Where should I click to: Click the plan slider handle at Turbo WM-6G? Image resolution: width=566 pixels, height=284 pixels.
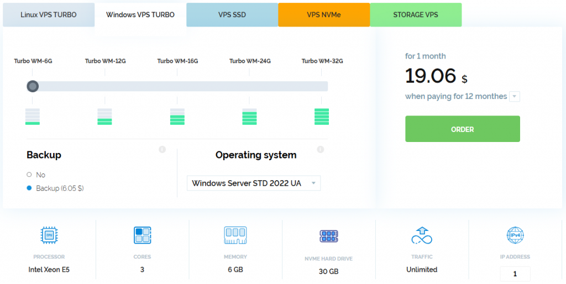pyautogui.click(x=33, y=86)
